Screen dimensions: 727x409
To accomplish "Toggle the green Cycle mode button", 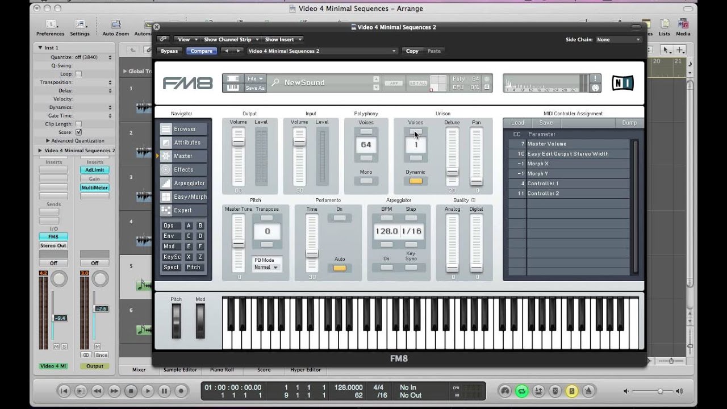I will point(521,391).
